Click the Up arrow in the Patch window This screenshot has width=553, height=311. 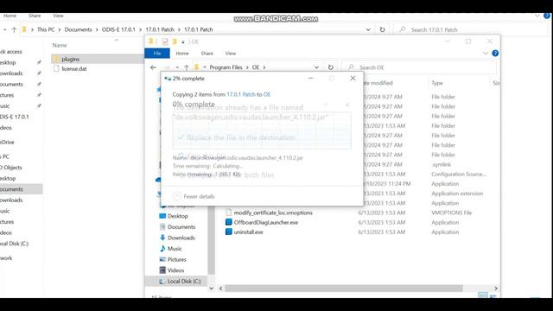coord(14,29)
